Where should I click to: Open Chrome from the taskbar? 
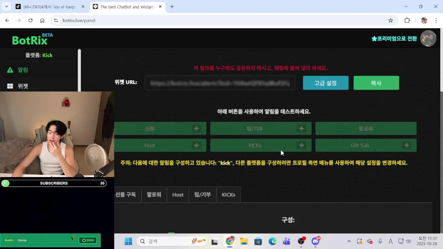(230, 241)
